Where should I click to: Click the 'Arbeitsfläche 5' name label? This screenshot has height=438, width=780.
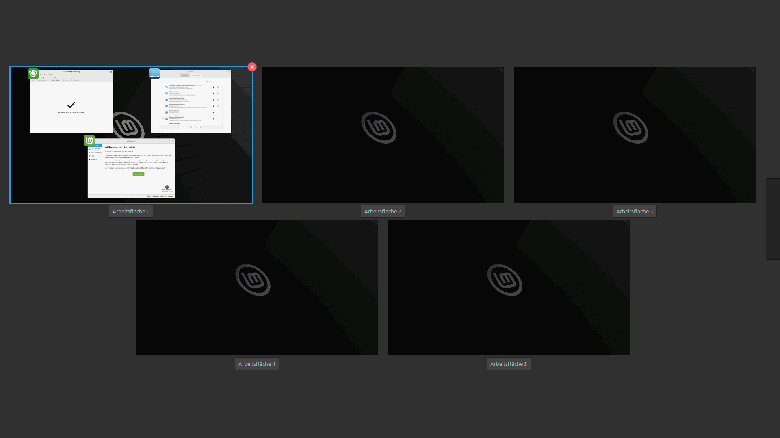pyautogui.click(x=509, y=364)
